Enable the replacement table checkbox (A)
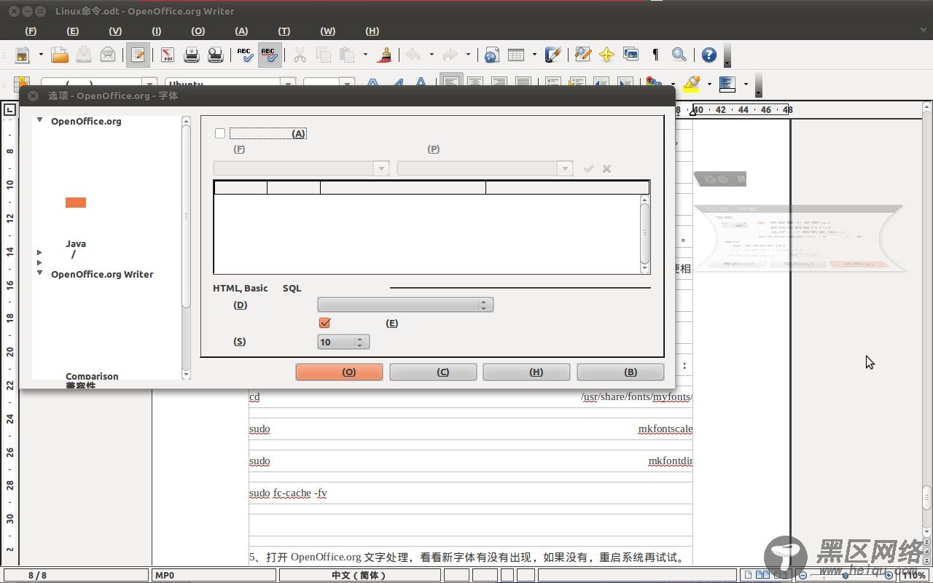 point(220,133)
